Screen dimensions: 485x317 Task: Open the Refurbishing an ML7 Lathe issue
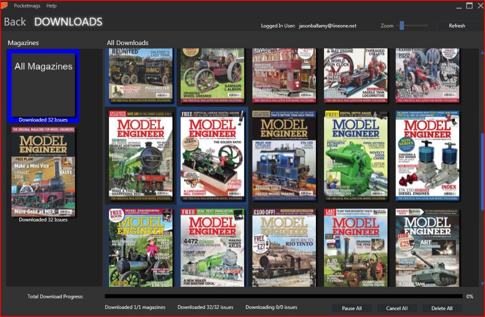click(141, 247)
